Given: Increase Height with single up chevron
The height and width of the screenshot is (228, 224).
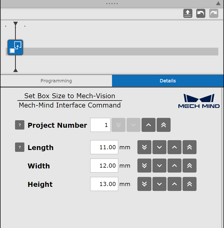Looking at the screenshot, I should click(x=174, y=184).
